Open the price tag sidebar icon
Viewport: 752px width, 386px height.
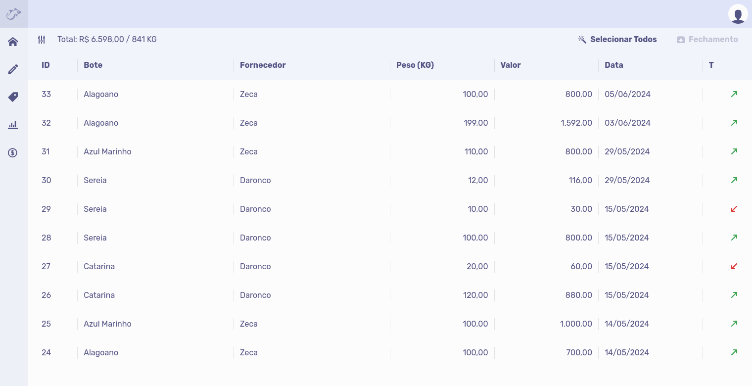(13, 97)
